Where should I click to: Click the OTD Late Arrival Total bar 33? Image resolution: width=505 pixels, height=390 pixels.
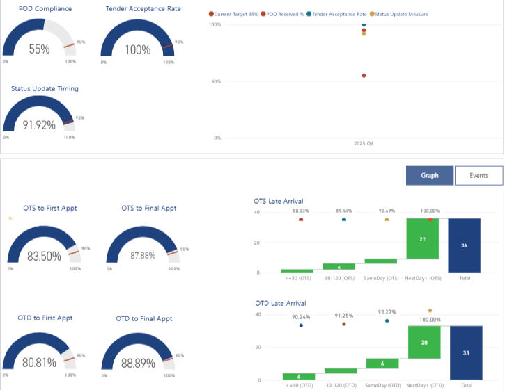[x=467, y=353]
